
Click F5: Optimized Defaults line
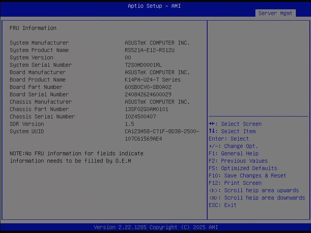click(243, 168)
